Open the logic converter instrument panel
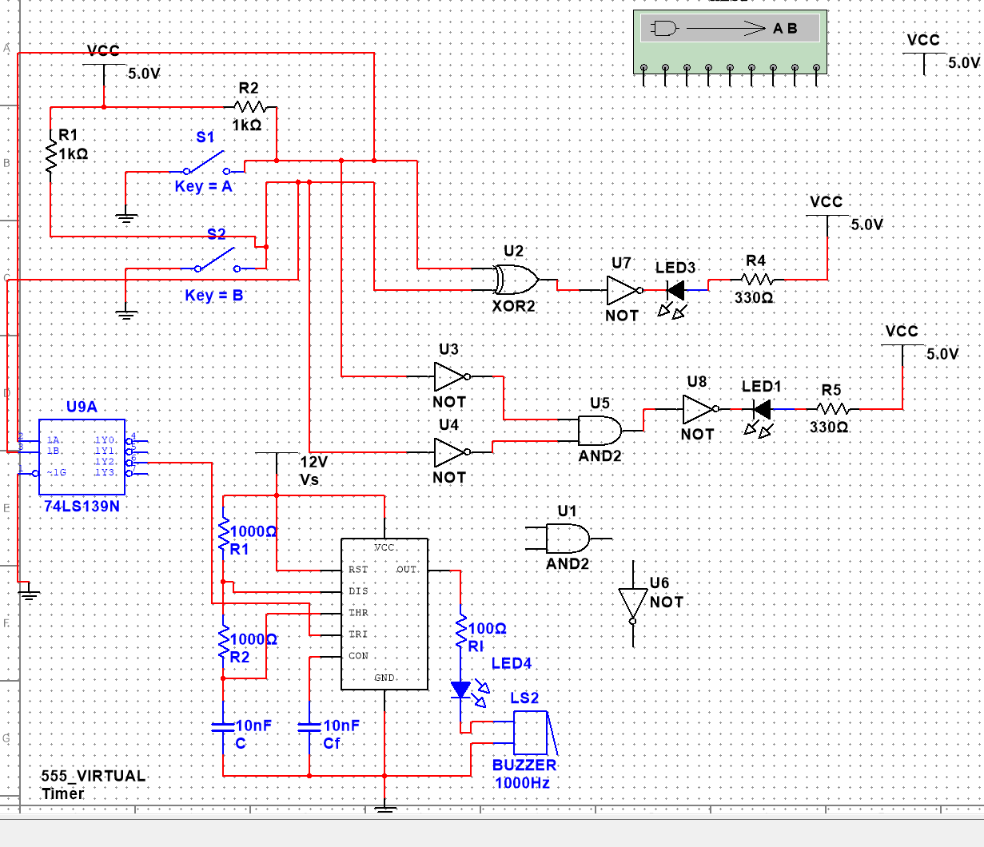 point(730,40)
